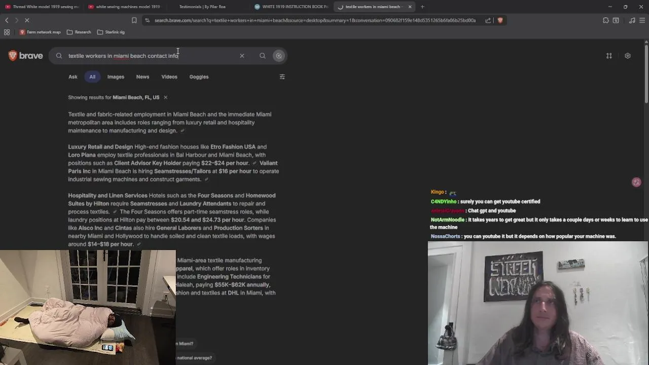The width and height of the screenshot is (649, 365).
Task: Close the textile workers search tab
Action: [410, 7]
